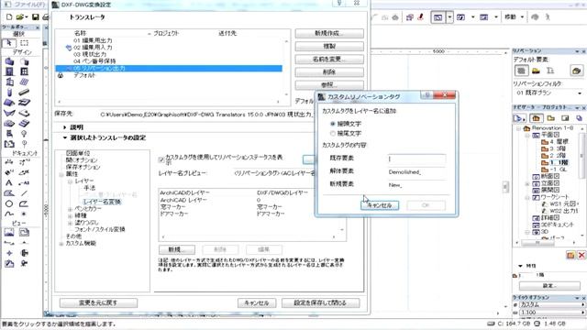Viewport: 587px width, 330px height.
Task: Click the rightmost icon in Renovation palette
Action: pos(576,71)
